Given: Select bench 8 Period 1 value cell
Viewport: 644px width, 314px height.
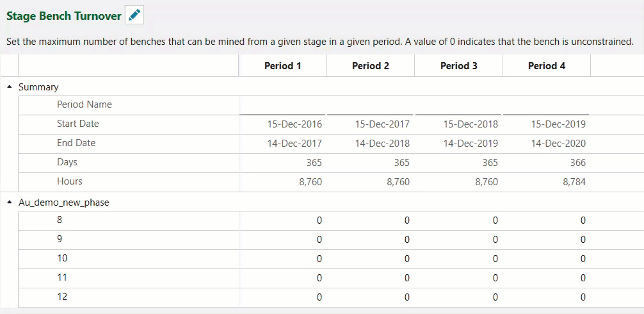Looking at the screenshot, I should tap(282, 220).
